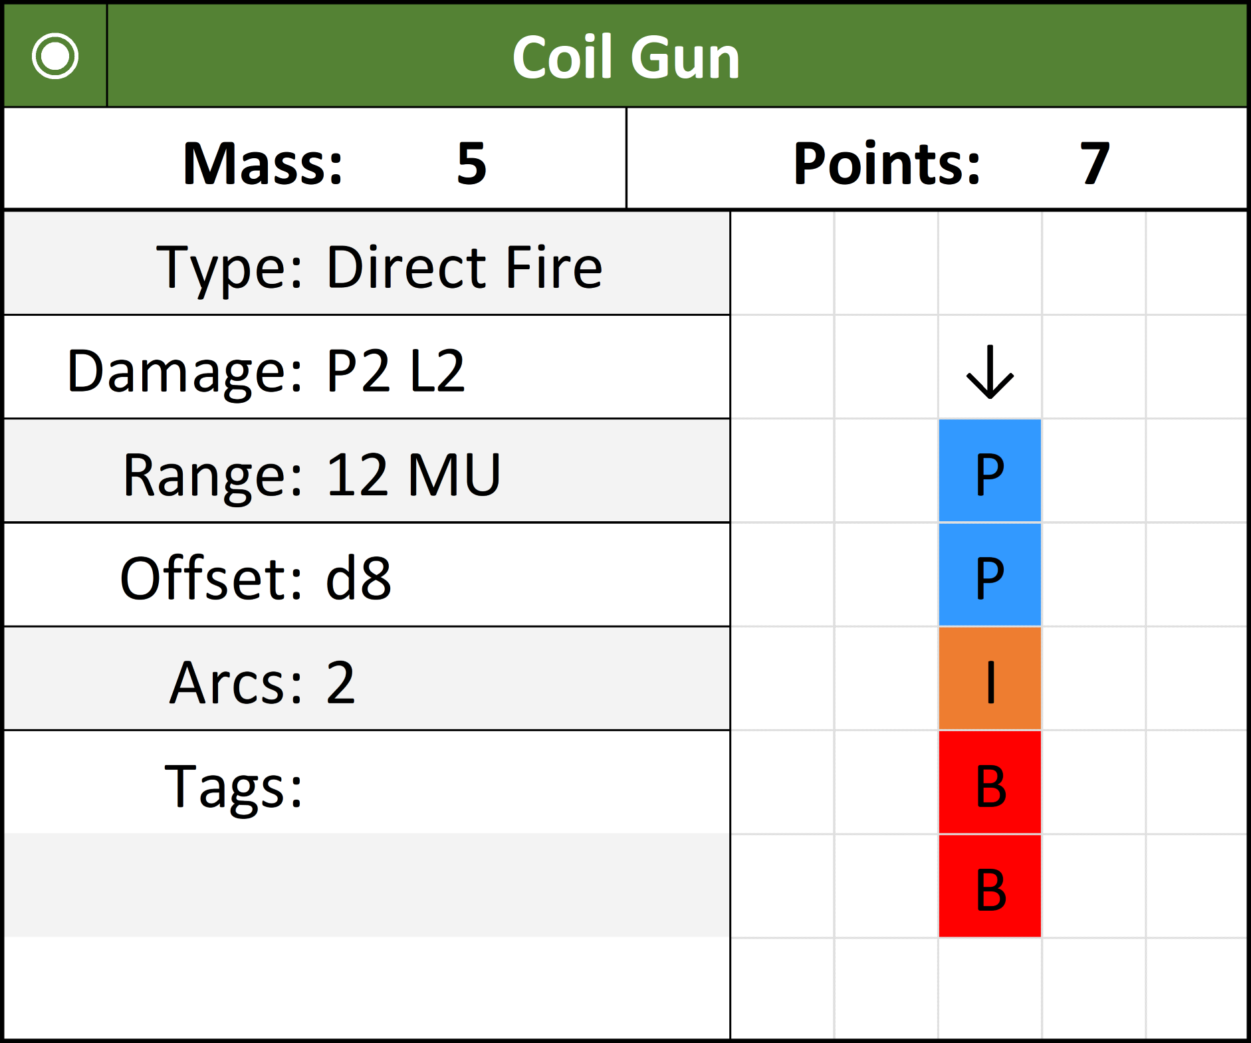Image resolution: width=1251 pixels, height=1043 pixels.
Task: Select the orange I cell
Action: pyautogui.click(x=990, y=679)
